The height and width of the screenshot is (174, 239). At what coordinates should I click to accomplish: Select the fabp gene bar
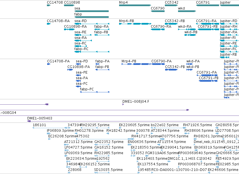tap(92, 17)
